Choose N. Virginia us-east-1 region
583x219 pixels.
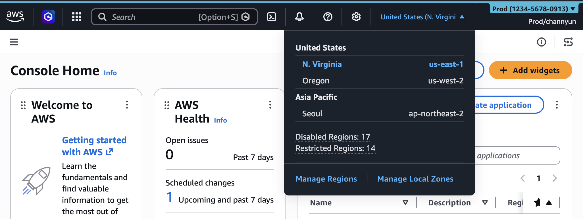379,64
